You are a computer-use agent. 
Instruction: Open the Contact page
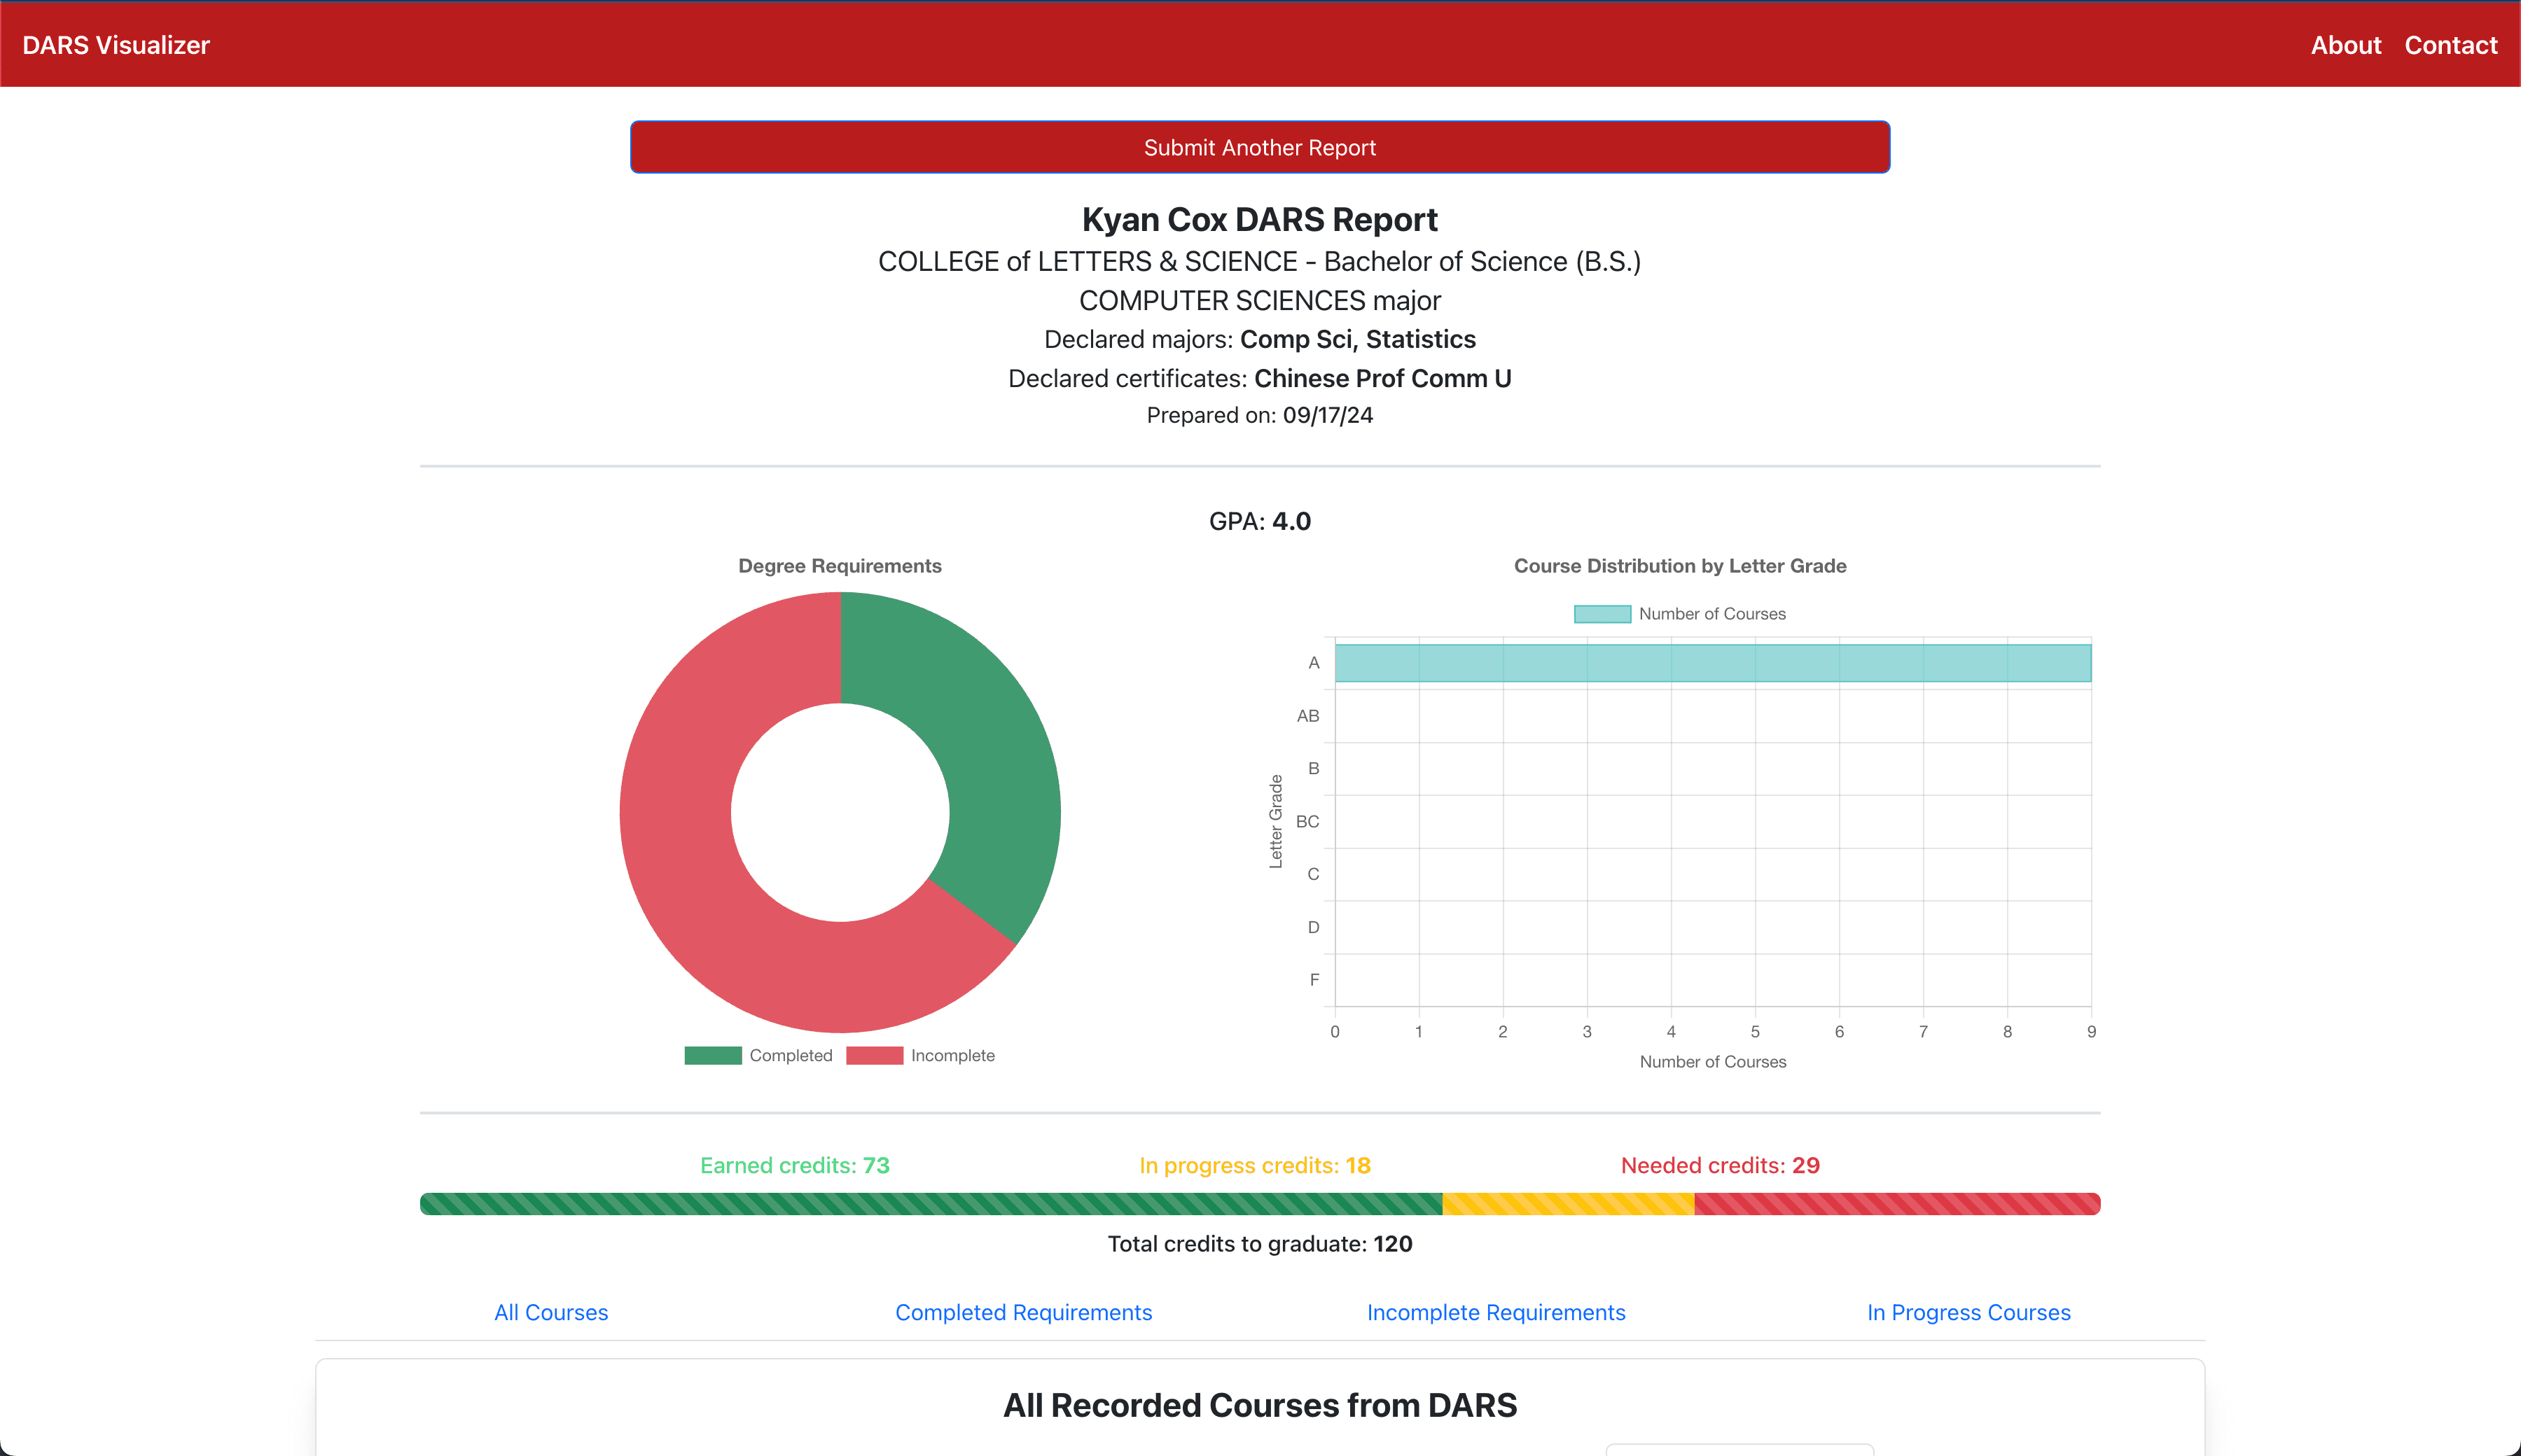coord(2450,45)
